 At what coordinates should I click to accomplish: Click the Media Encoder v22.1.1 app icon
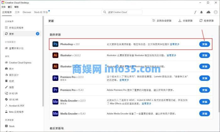pyautogui.click(x=55, y=102)
